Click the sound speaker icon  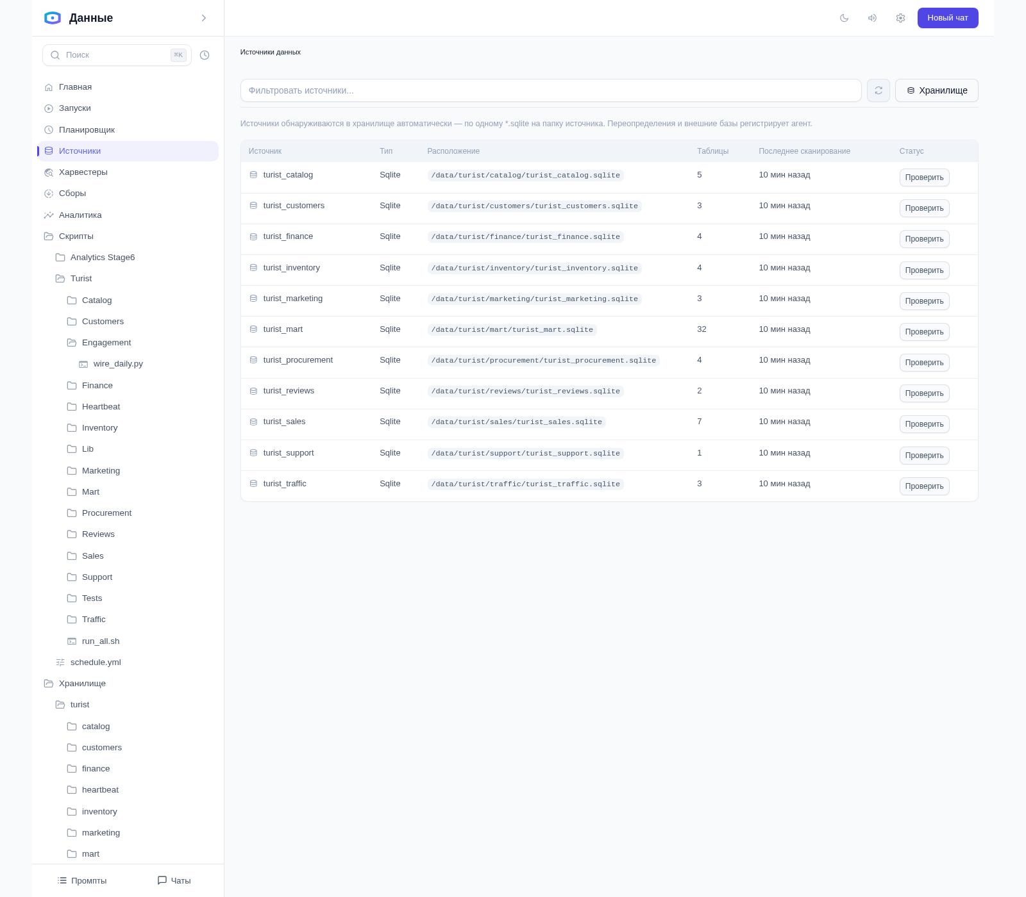click(x=872, y=18)
